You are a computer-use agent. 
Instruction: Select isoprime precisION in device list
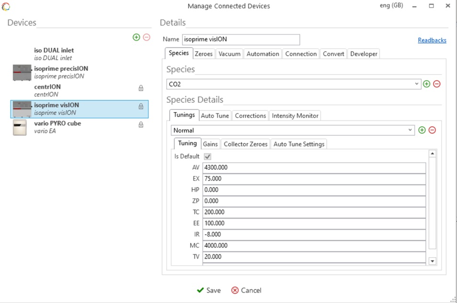pos(61,72)
